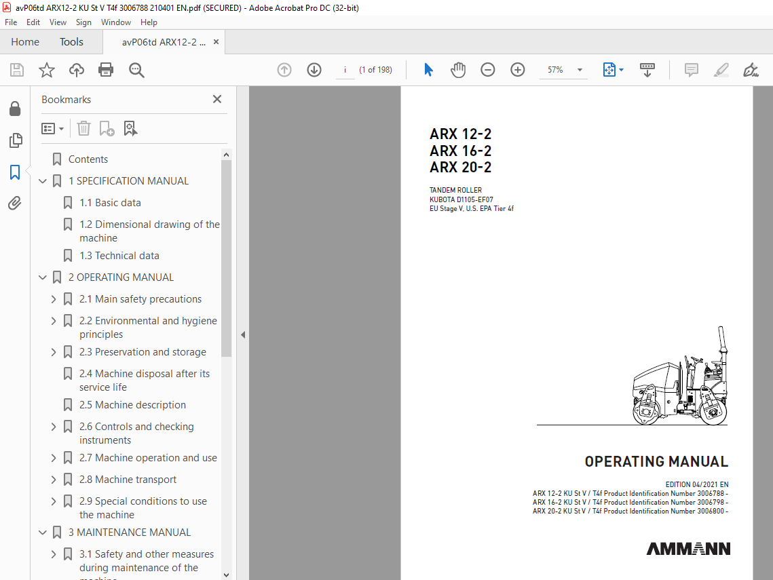This screenshot has width=773, height=580.
Task: Open the Find text magnifier
Action: coord(136,70)
